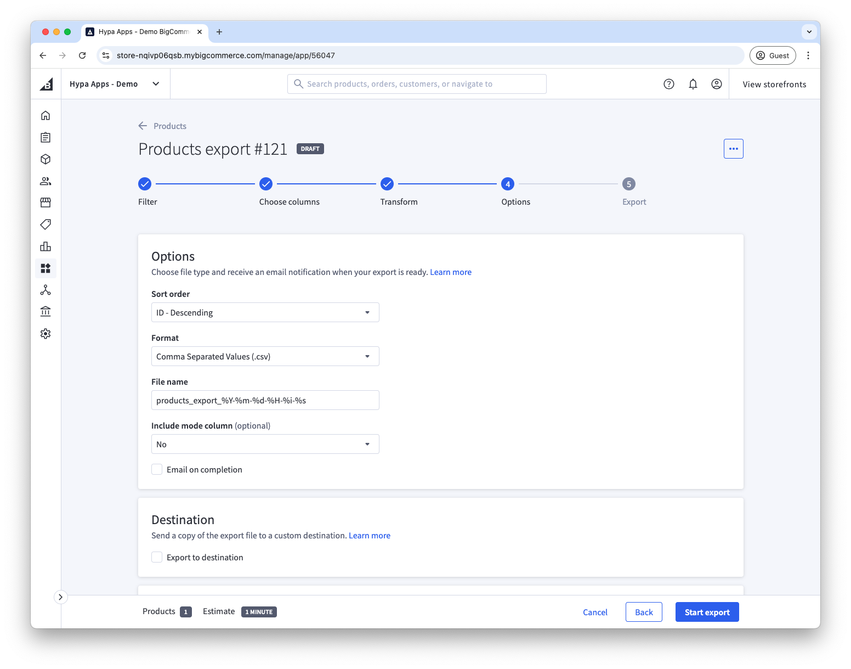
Task: Open the Home dashboard icon
Action: pyautogui.click(x=46, y=115)
